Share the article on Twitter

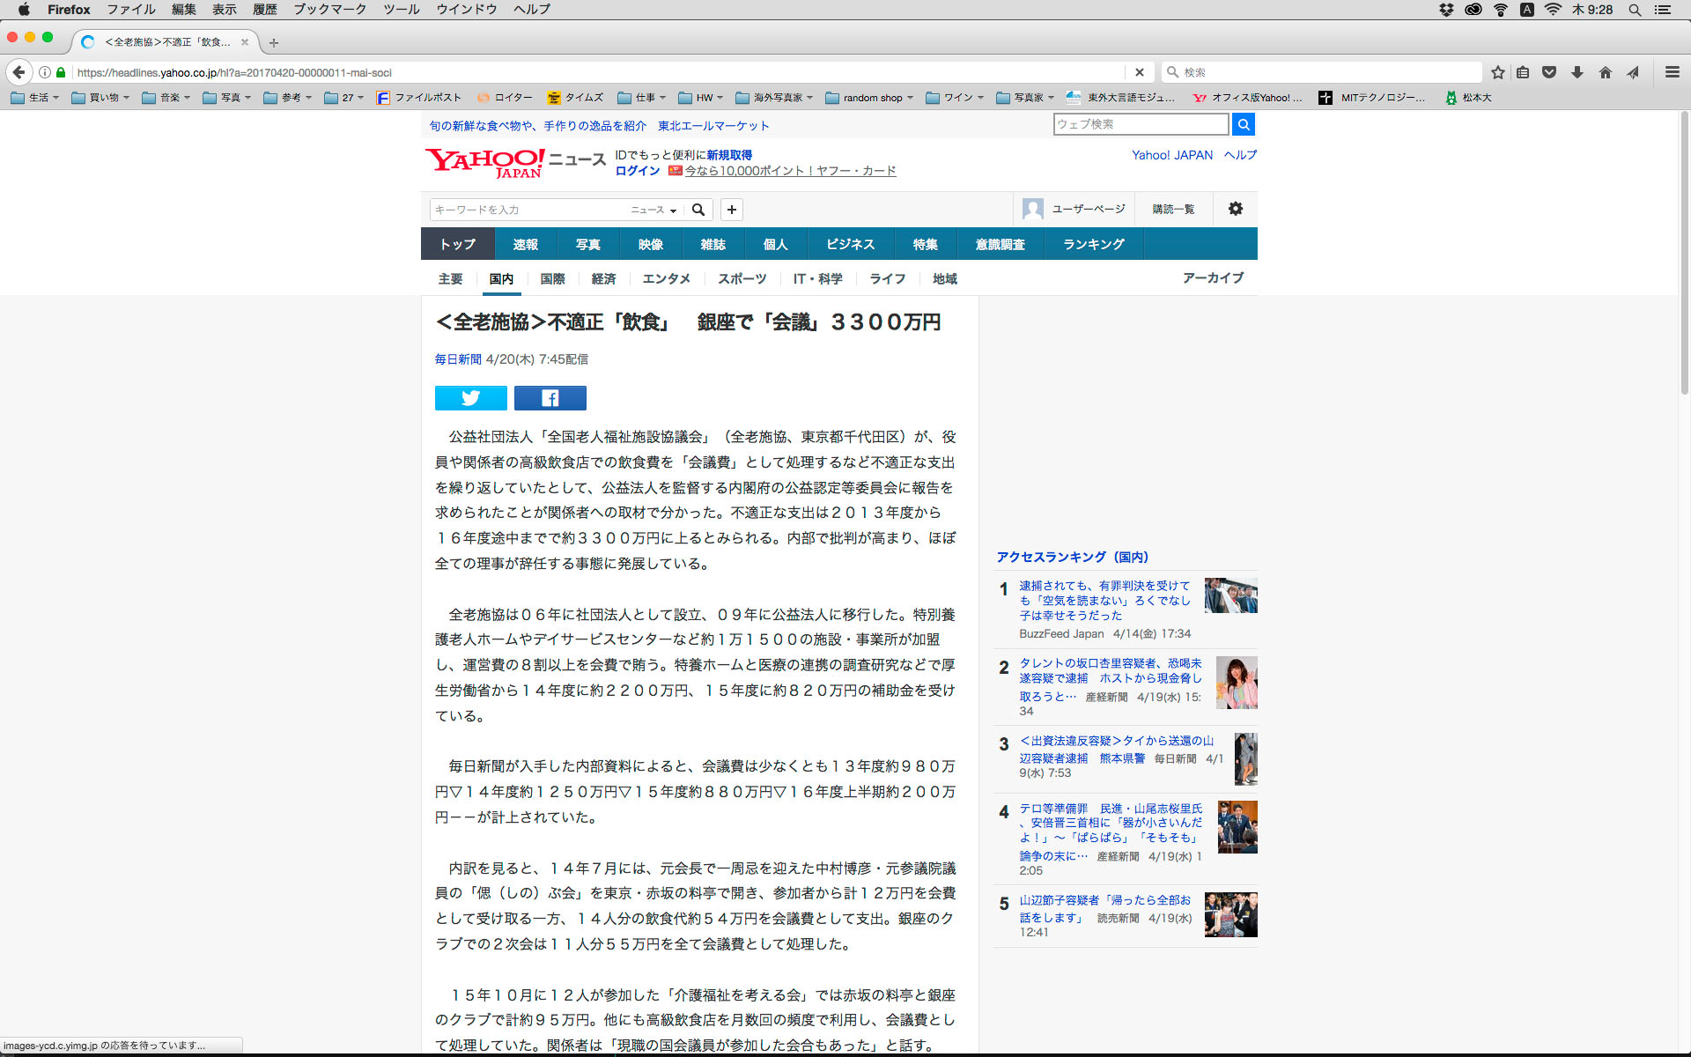coord(470,398)
